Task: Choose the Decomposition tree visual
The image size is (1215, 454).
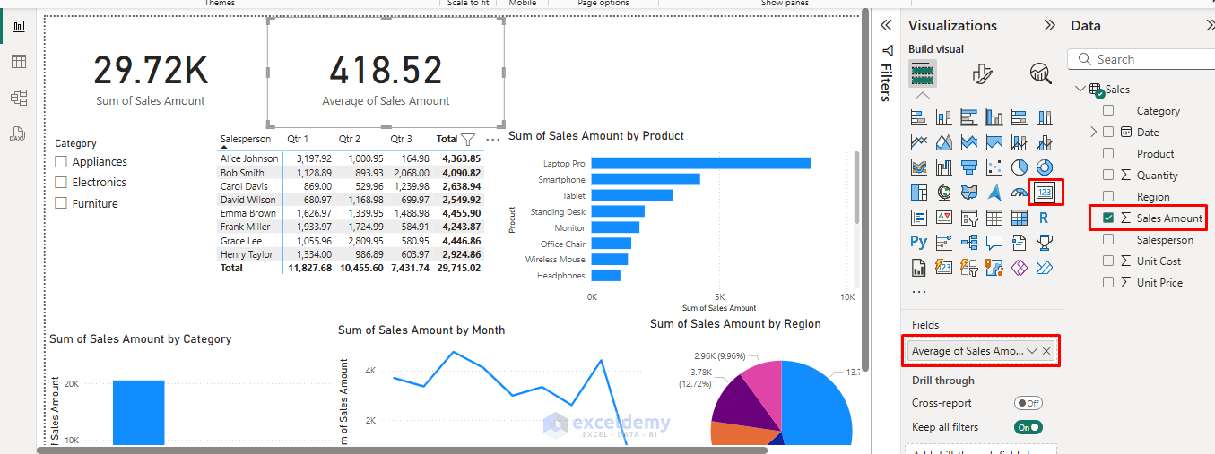Action: point(968,242)
